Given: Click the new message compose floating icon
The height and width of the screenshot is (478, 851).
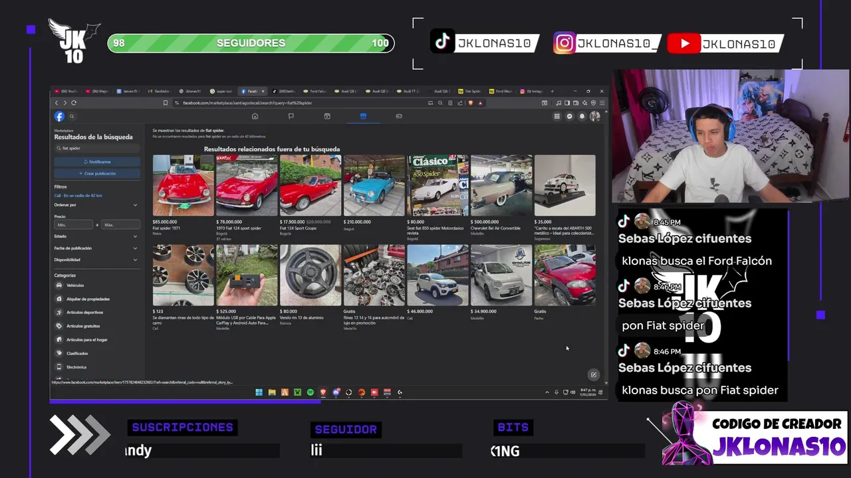Looking at the screenshot, I should coord(594,374).
